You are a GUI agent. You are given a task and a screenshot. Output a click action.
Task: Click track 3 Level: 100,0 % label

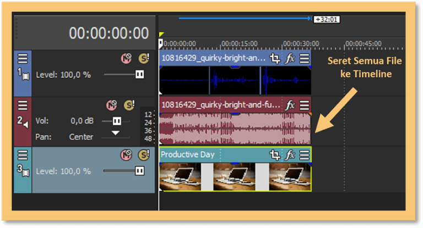pyautogui.click(x=63, y=171)
